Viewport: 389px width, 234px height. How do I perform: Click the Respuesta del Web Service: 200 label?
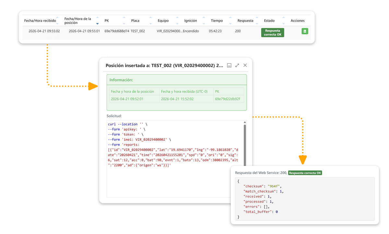(261, 173)
